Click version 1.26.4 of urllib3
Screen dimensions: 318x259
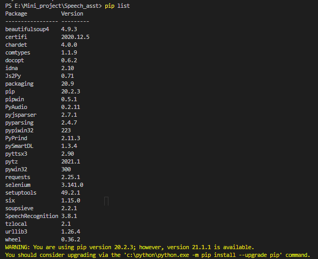pyautogui.click(x=71, y=232)
